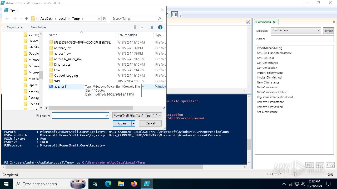
Task: Select Register-CimIndicationEvent command
Action: tap(275, 97)
